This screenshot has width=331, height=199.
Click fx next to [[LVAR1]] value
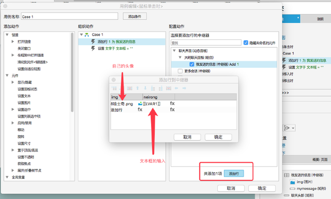172,103
